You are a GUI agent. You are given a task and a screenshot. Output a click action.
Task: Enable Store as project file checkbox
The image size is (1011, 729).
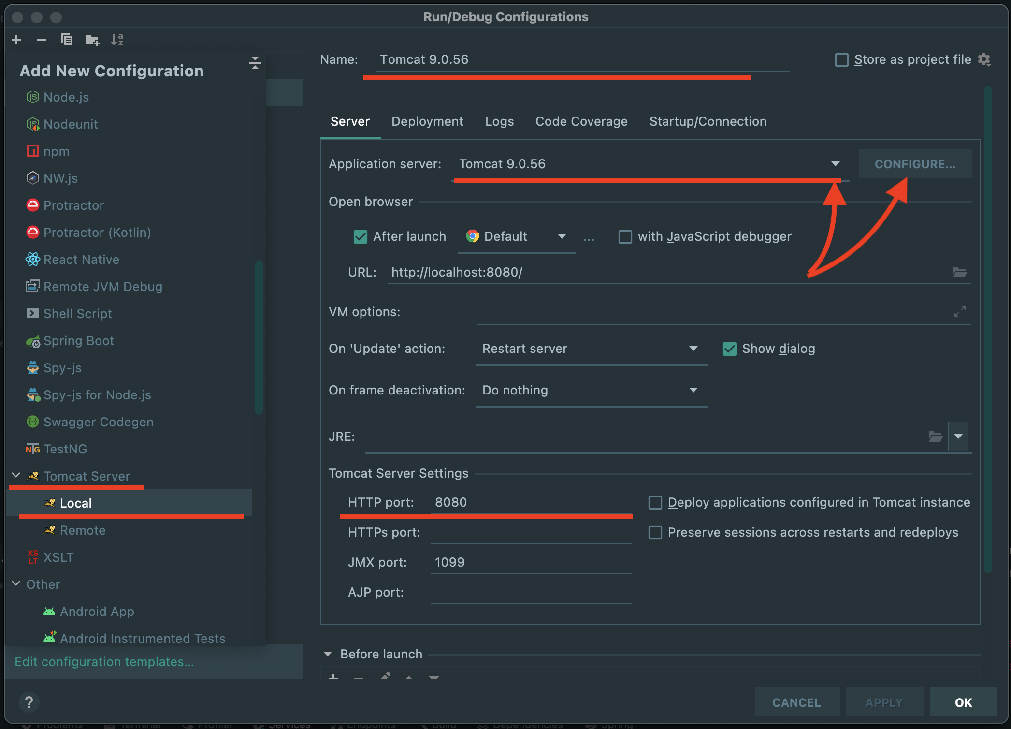pyautogui.click(x=842, y=60)
